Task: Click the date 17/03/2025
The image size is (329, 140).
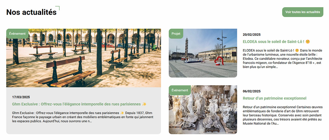Action: (x=21, y=97)
